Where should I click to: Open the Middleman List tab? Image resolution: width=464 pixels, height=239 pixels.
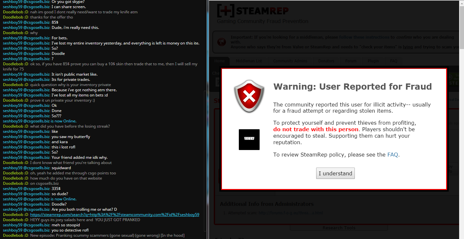[x=249, y=61]
